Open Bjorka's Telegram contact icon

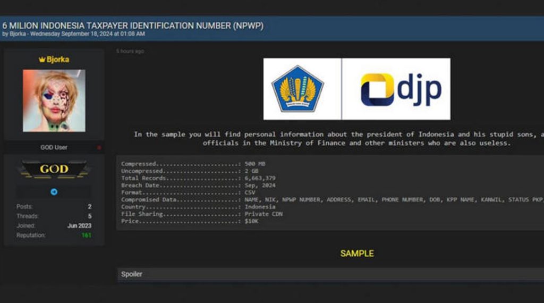(x=54, y=192)
